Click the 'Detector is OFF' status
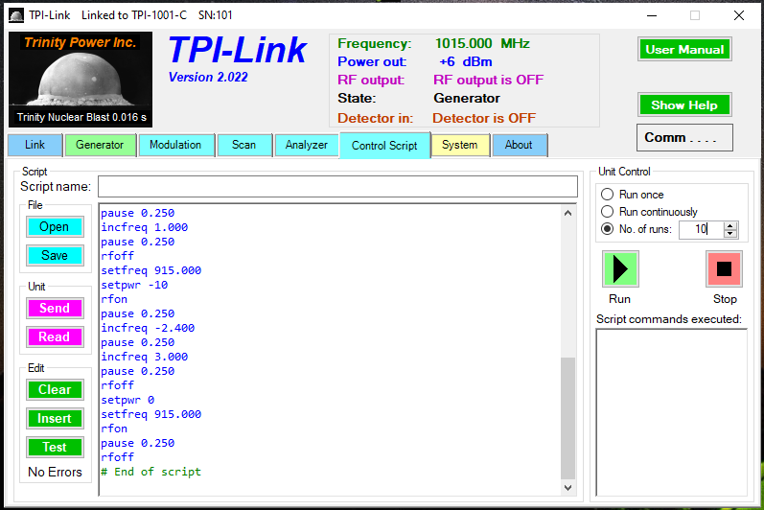 [x=484, y=118]
